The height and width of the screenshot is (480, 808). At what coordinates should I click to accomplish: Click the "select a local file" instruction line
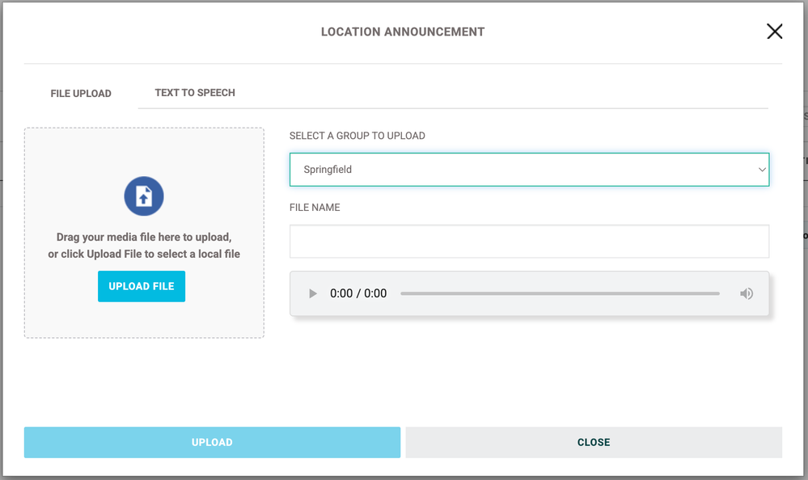144,254
